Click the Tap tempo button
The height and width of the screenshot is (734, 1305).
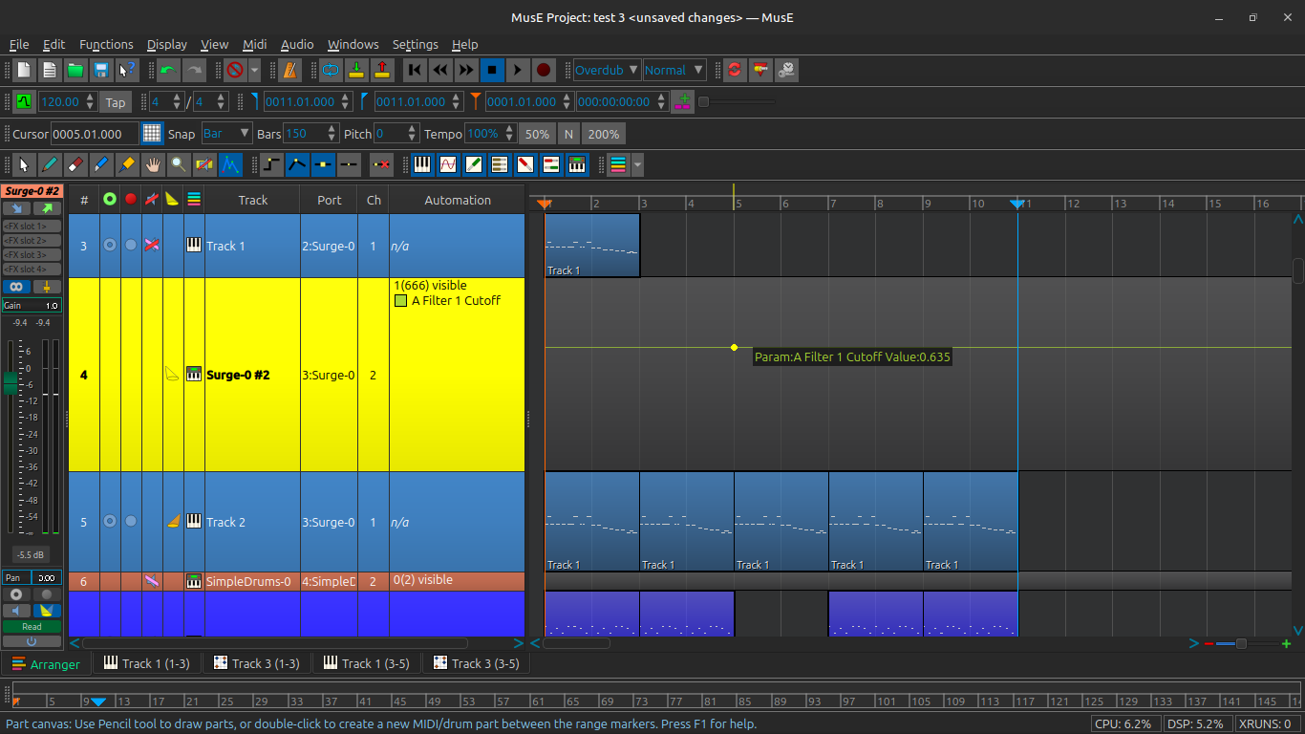click(x=116, y=102)
